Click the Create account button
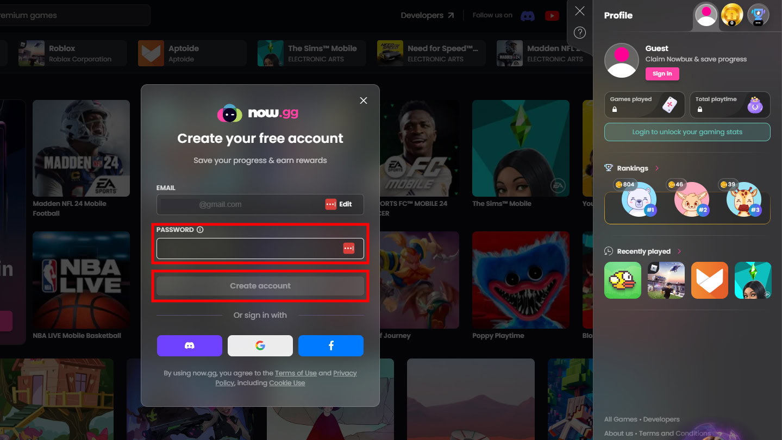The height and width of the screenshot is (440, 782). [x=260, y=286]
